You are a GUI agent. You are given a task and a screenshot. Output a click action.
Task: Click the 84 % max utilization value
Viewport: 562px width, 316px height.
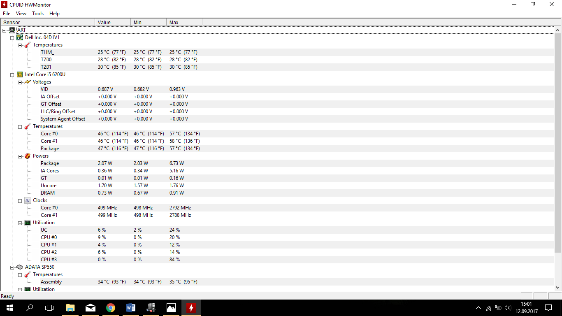pos(174,260)
